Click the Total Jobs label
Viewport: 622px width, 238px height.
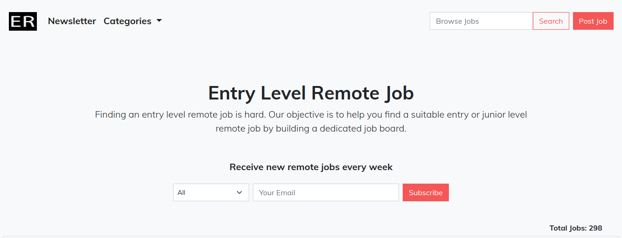pyautogui.click(x=568, y=228)
